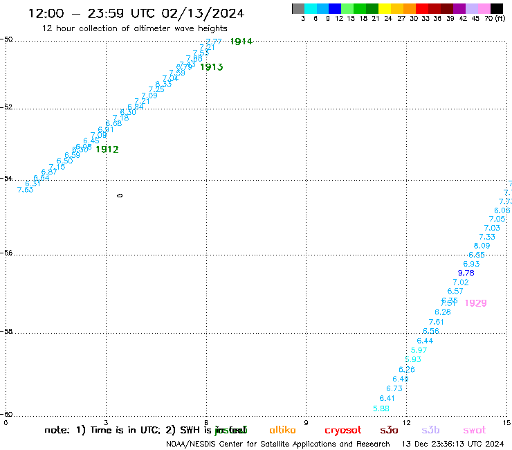Click the wave height value 7.33
Screen dimensions: 512x450
tap(487, 237)
